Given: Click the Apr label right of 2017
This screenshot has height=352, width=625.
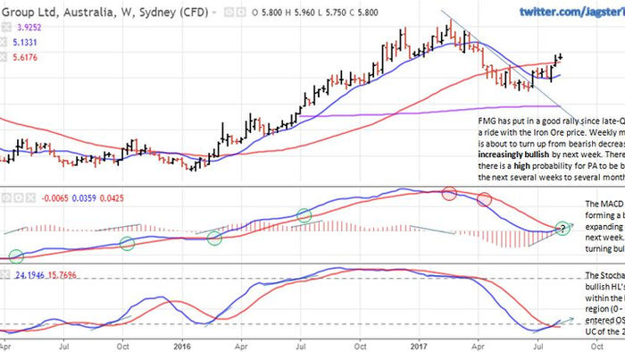Looking at the screenshot, I should coord(478,347).
